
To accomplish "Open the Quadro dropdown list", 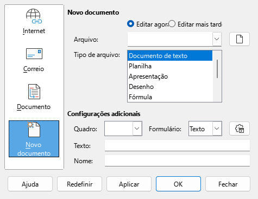I will (x=137, y=129).
